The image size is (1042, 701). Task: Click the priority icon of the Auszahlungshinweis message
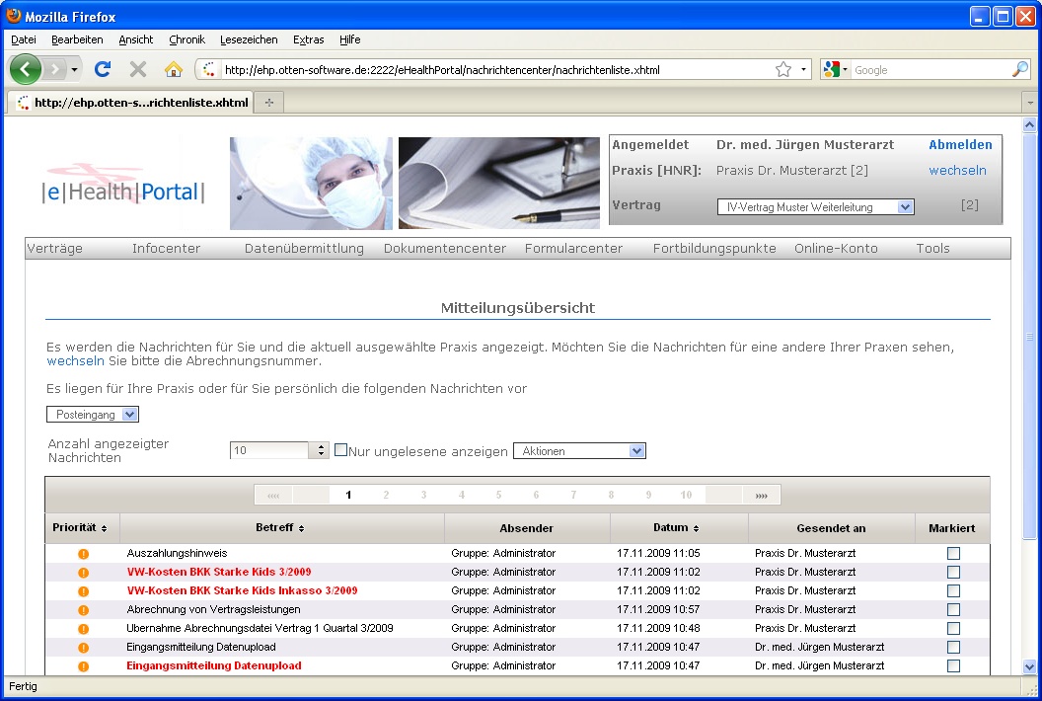click(x=83, y=554)
